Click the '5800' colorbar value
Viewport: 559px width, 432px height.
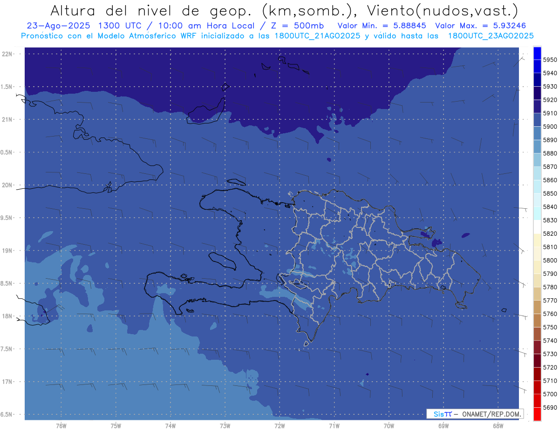(550, 261)
